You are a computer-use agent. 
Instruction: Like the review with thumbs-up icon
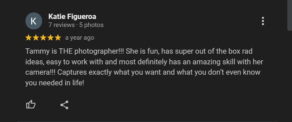(31, 105)
